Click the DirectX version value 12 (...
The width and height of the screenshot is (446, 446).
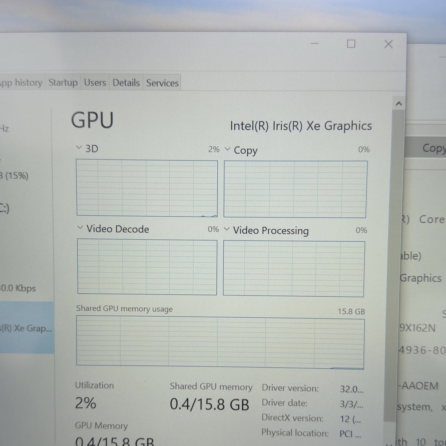(350, 419)
